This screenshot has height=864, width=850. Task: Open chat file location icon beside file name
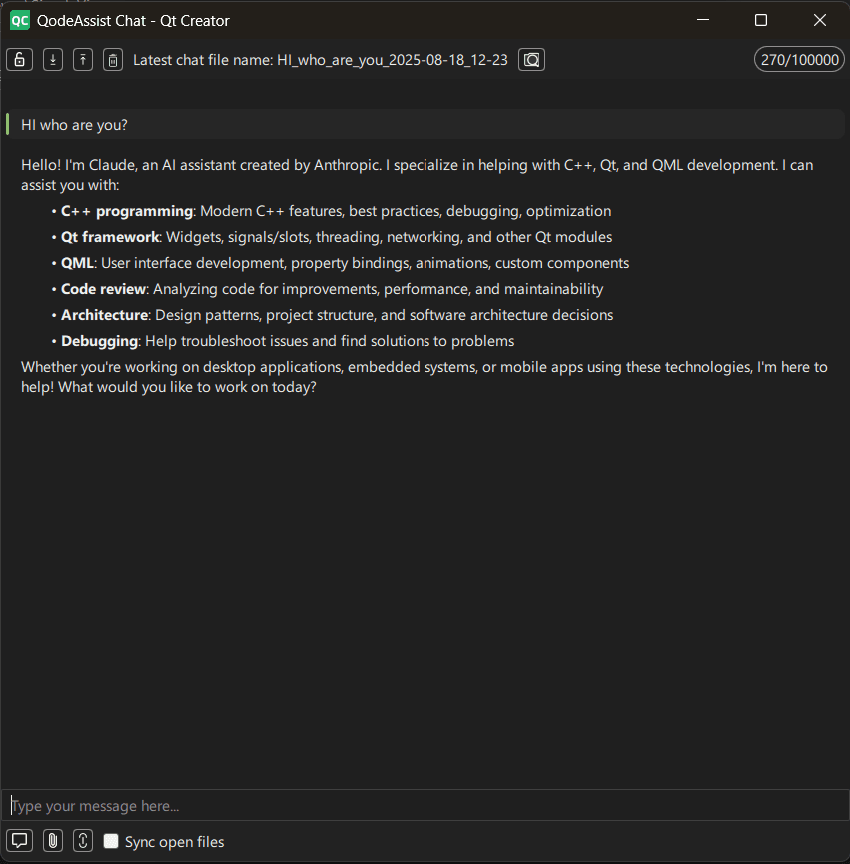(531, 60)
